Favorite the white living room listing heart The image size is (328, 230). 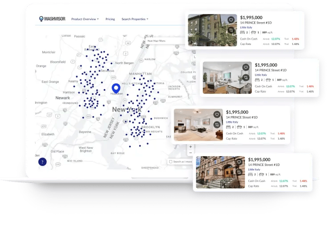pos(217,114)
